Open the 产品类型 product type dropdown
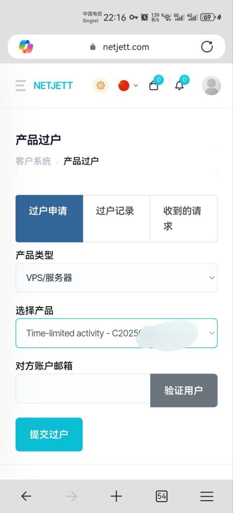 click(x=116, y=277)
